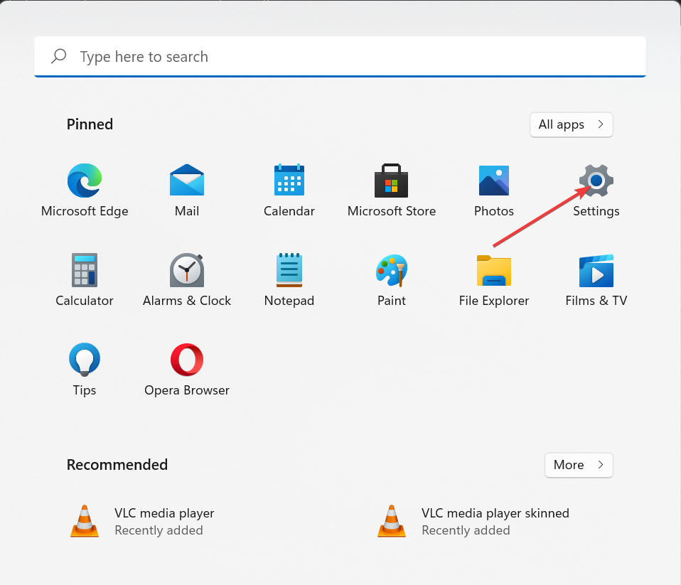Open Settings gear icon
The width and height of the screenshot is (681, 585).
(596, 181)
